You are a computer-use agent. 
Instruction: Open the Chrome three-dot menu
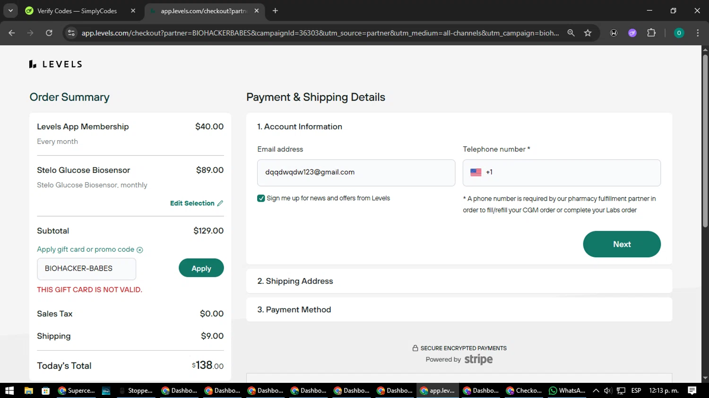click(698, 33)
